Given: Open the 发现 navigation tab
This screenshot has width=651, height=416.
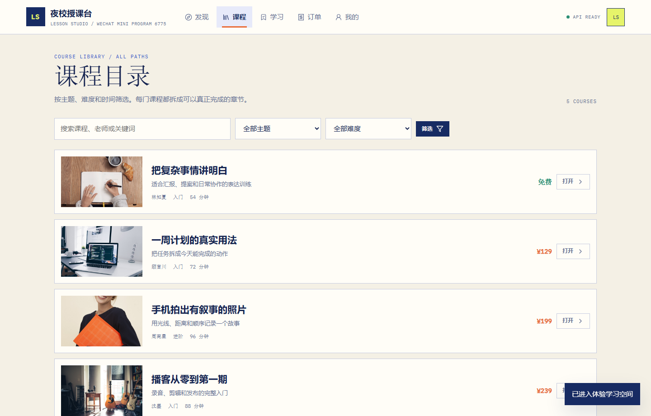Looking at the screenshot, I should pos(197,17).
